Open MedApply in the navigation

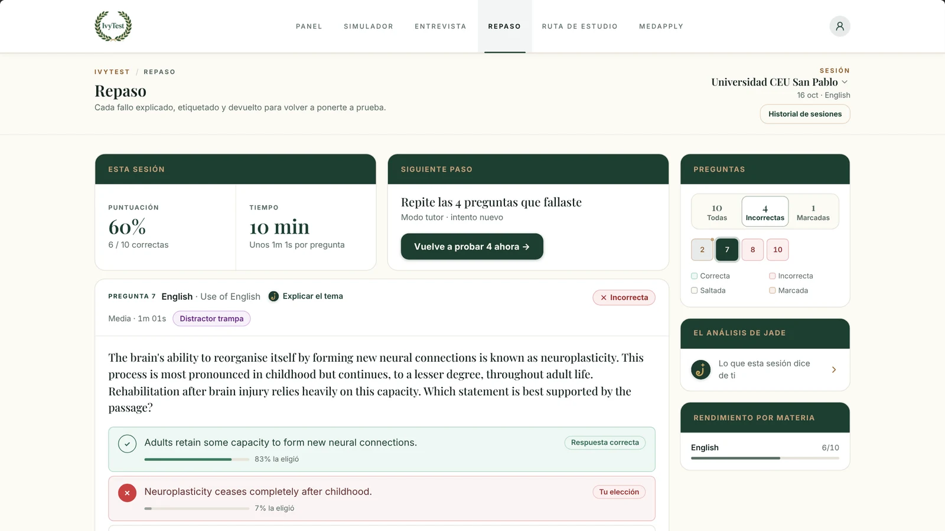coord(661,27)
